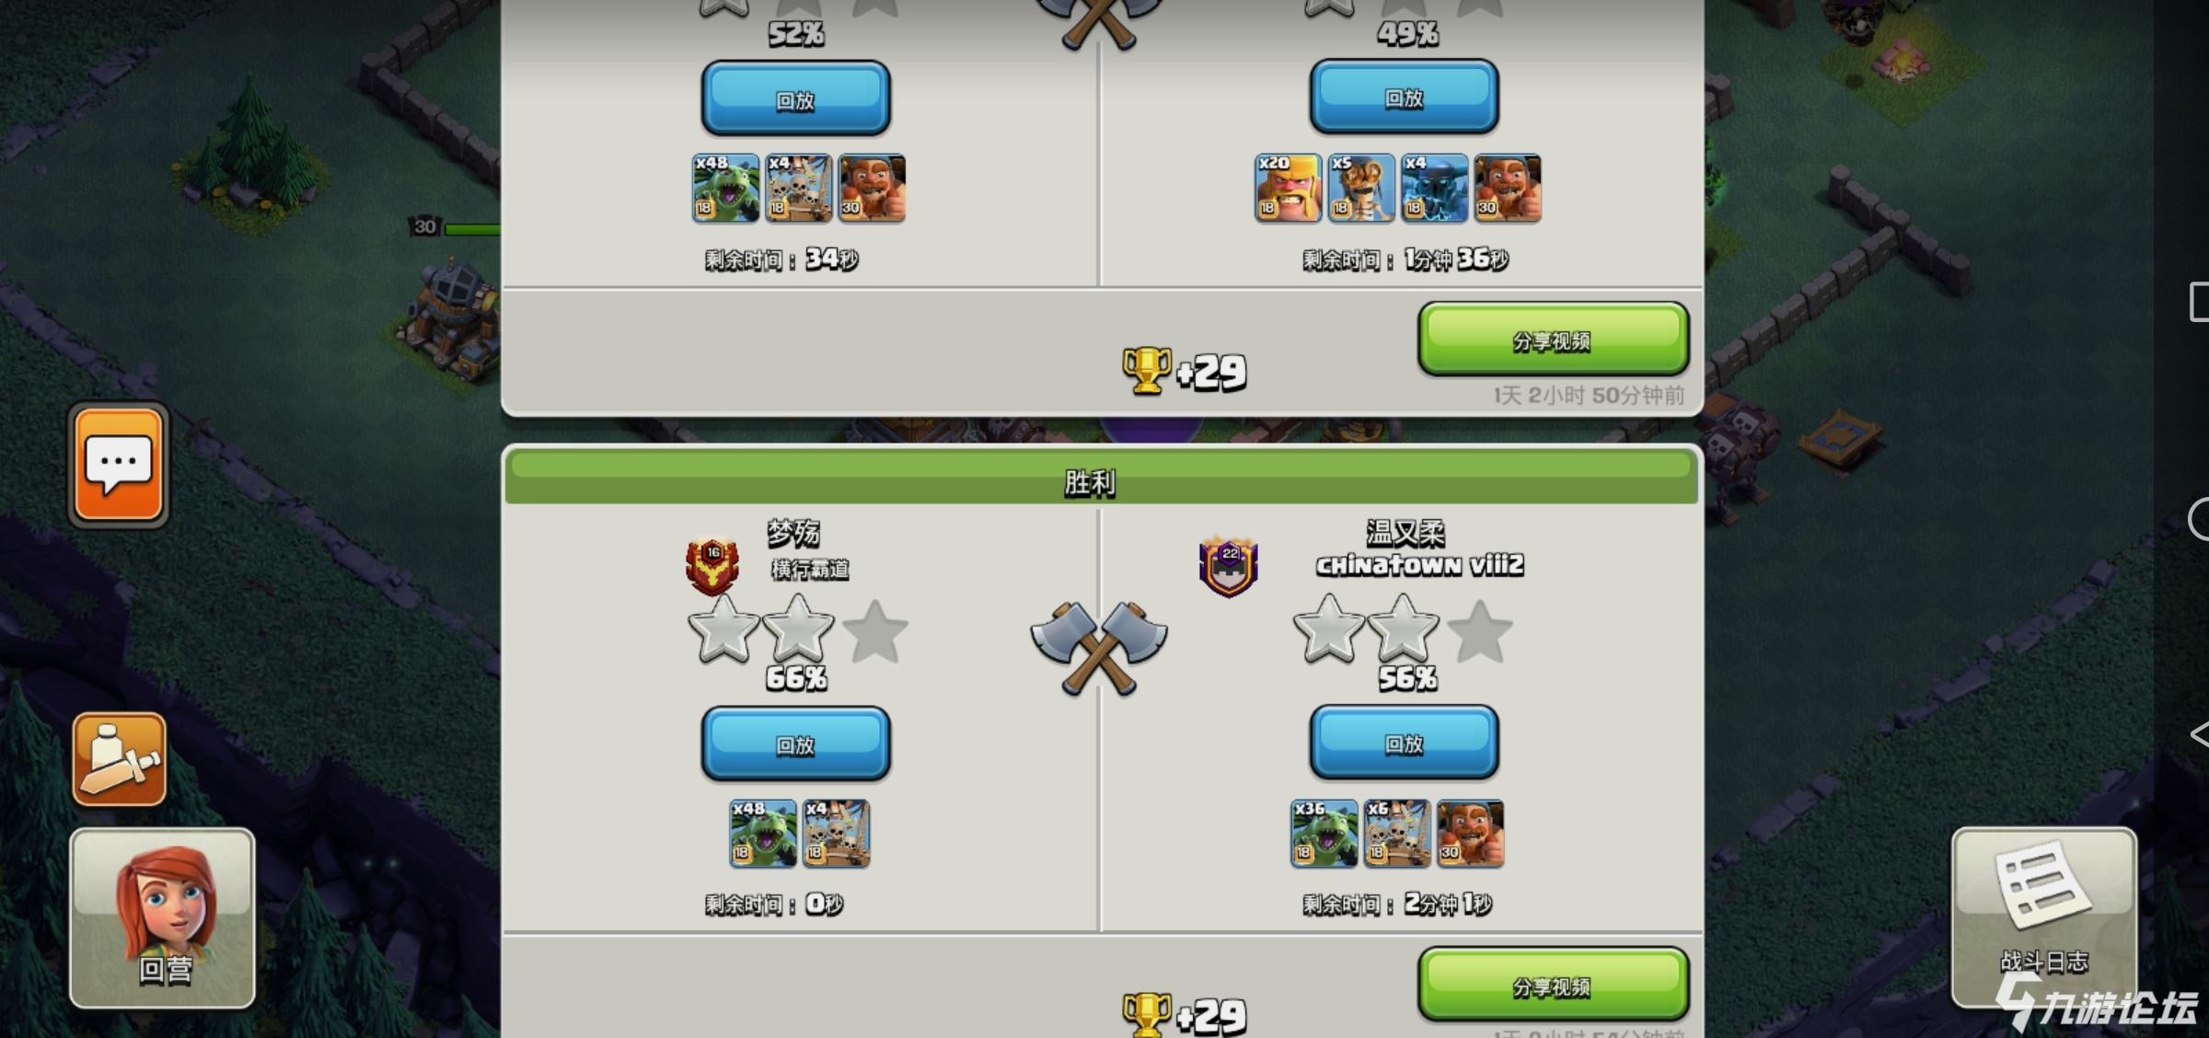Replay the 49% attack at the top
The height and width of the screenshot is (1038, 2209).
pyautogui.click(x=1405, y=97)
